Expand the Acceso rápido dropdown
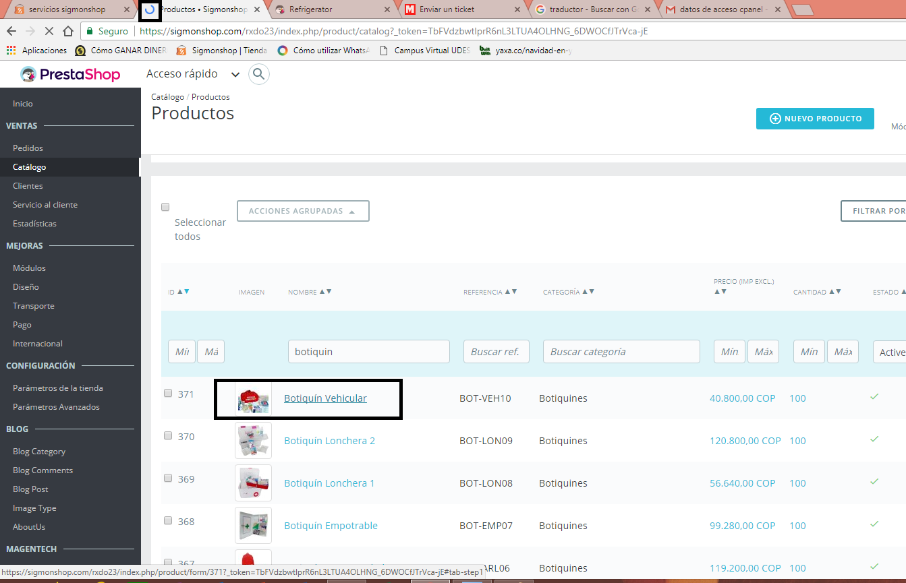The image size is (906, 583). [193, 74]
